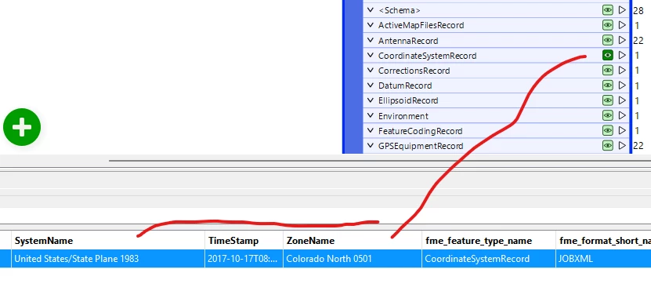Click output port arrow of ActiveMapFilesRecord
Viewport: 651px width, 291px height.
621,25
